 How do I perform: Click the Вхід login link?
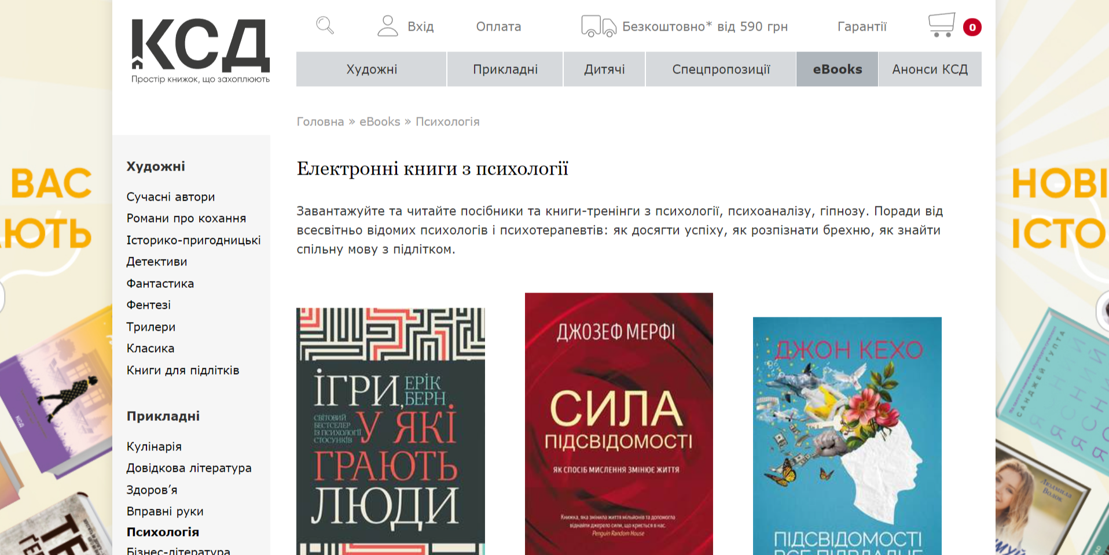pos(420,27)
